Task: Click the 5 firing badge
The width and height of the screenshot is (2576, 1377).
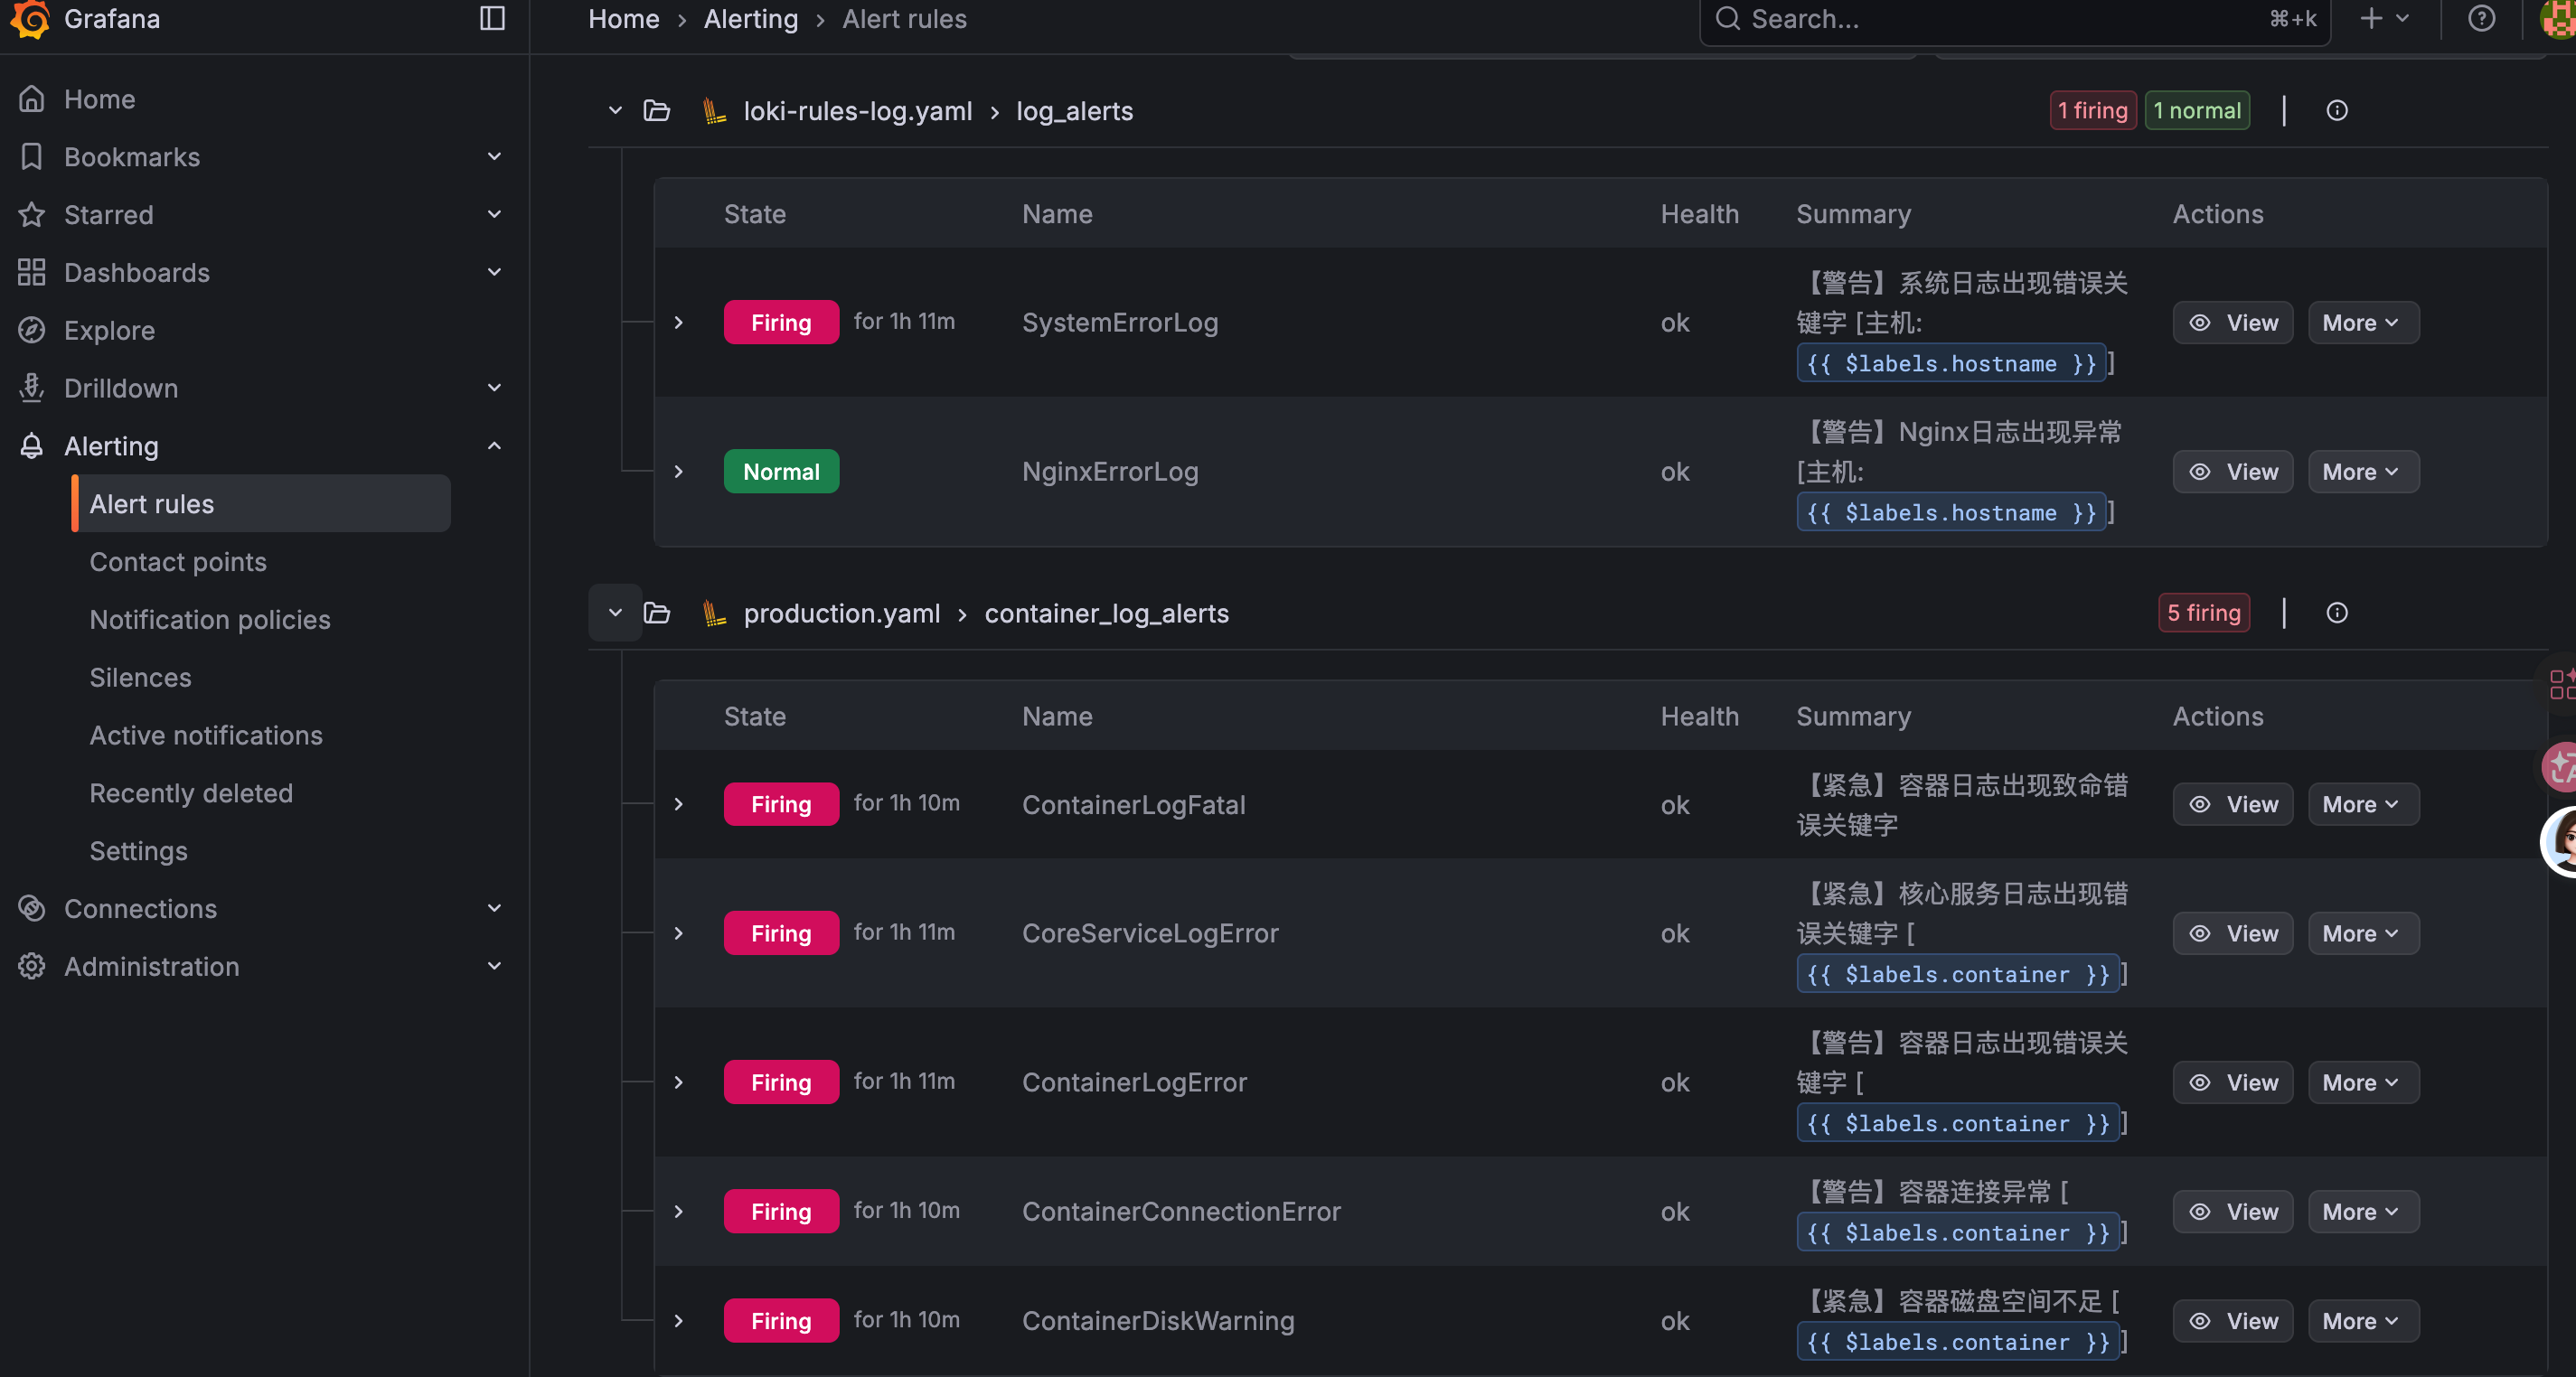Action: tap(2203, 613)
